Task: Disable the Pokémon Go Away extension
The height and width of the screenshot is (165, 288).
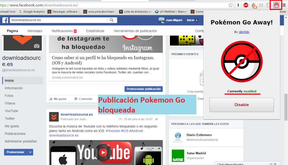Action: pyautogui.click(x=242, y=105)
